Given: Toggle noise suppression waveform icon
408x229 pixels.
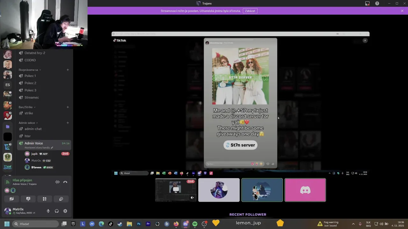Looking at the screenshot, I should tap(57, 182).
